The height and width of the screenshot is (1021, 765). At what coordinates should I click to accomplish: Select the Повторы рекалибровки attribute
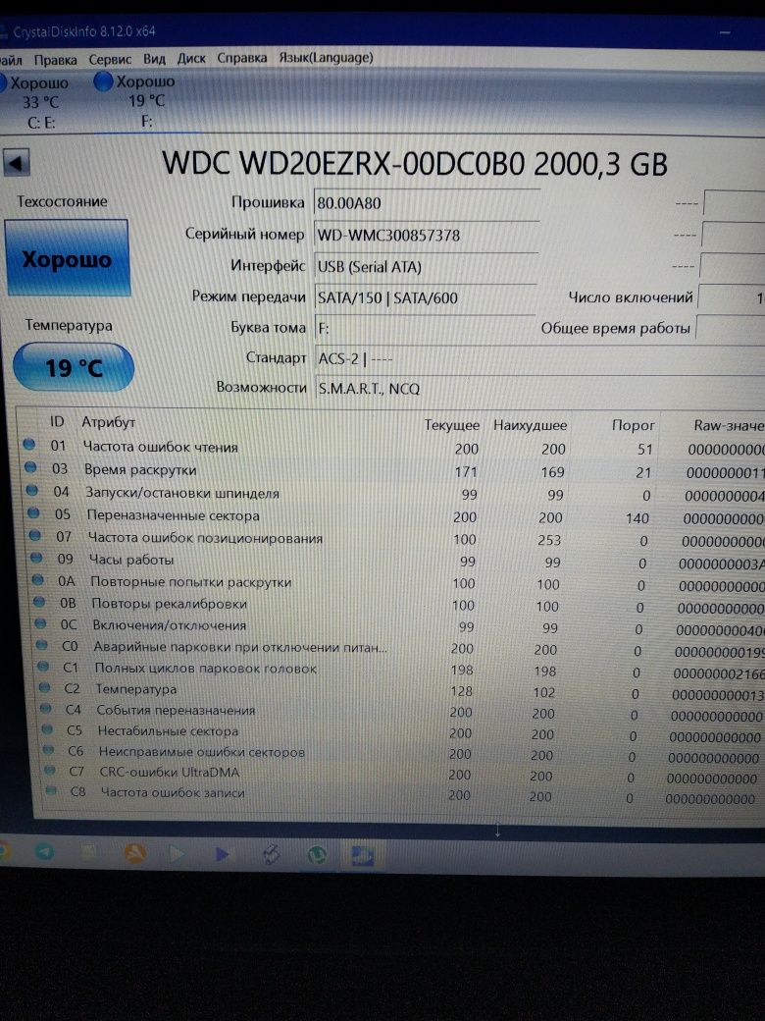coord(169,604)
